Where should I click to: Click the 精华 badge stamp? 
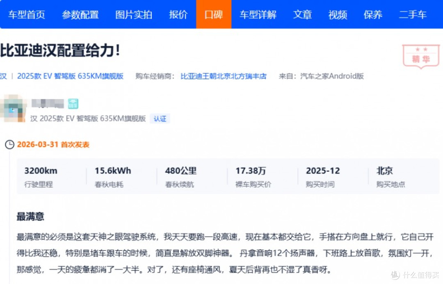pyautogui.click(x=421, y=57)
